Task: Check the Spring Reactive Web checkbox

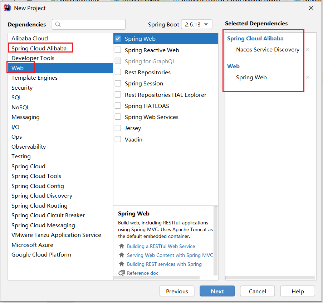Action: coord(118,50)
